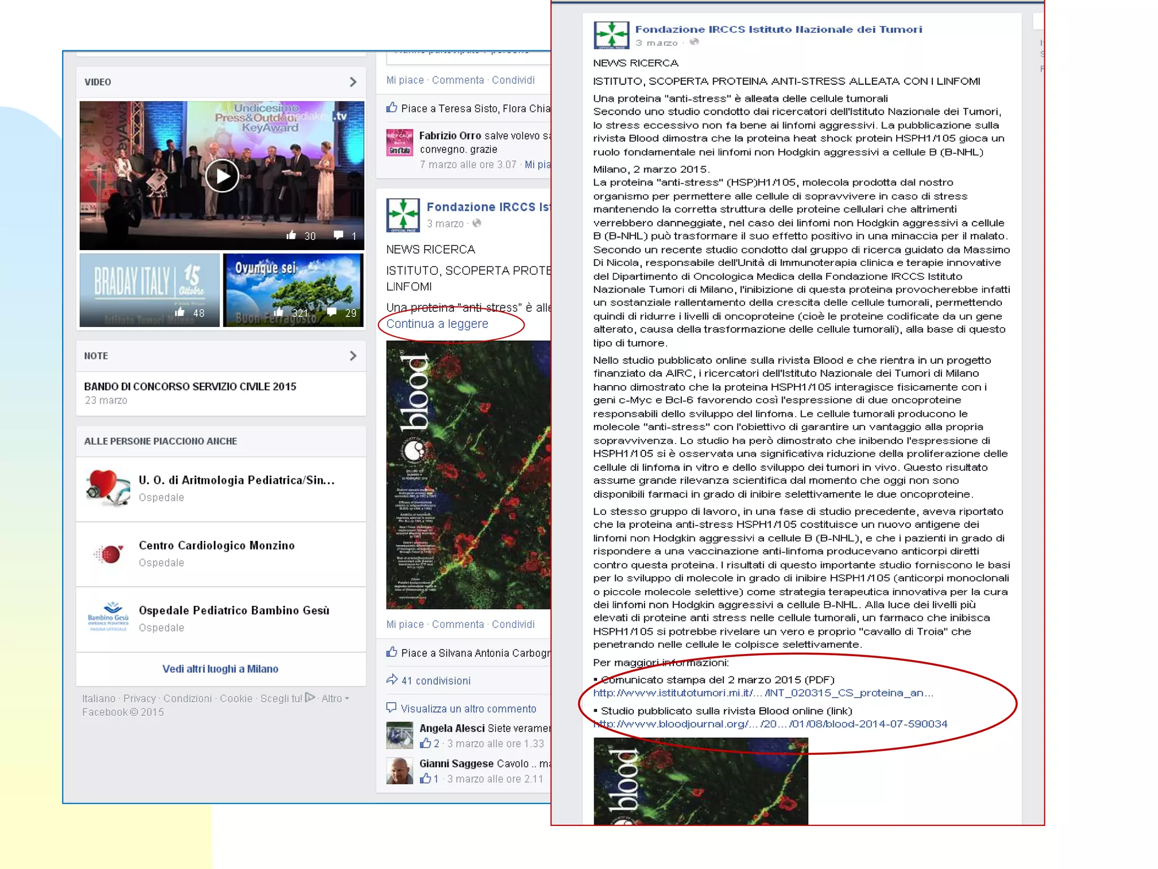Open the Centro Cardiologico Monzino icon
Screen dimensions: 1158x869
[108, 553]
